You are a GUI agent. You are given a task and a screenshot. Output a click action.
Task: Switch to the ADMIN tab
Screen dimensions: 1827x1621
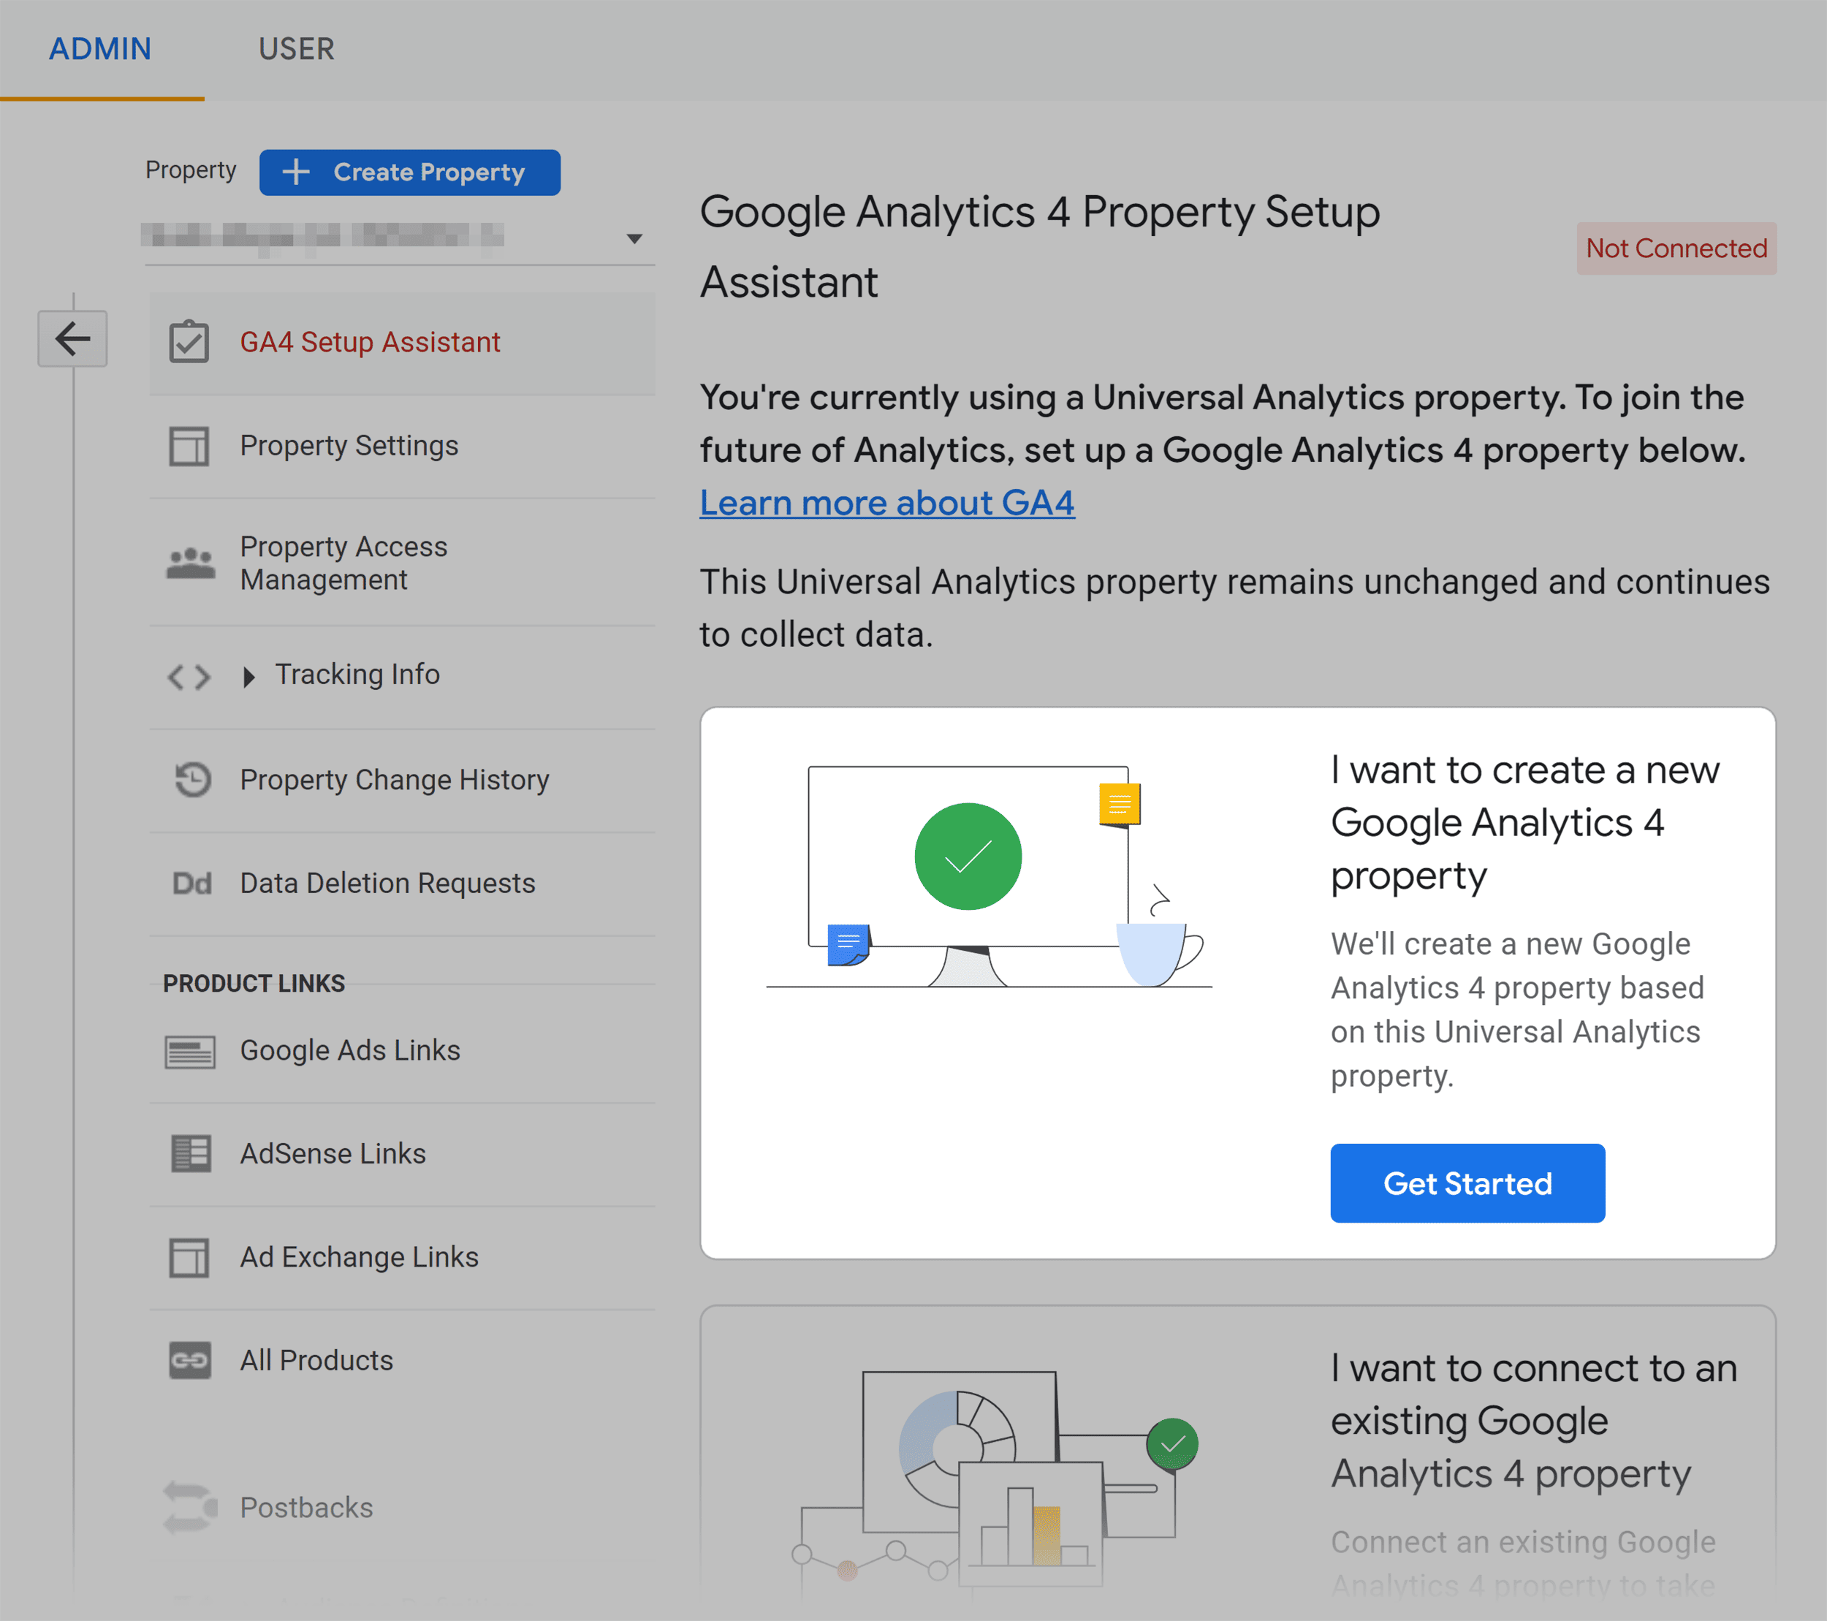(100, 48)
